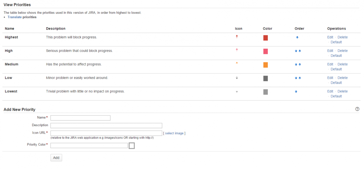Open the Priority Color picker swatch
This screenshot has height=169, width=364.
(x=132, y=146)
